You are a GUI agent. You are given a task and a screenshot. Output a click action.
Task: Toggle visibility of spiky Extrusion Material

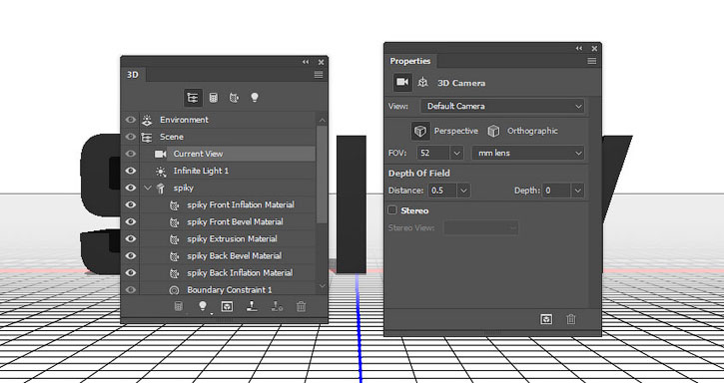131,238
